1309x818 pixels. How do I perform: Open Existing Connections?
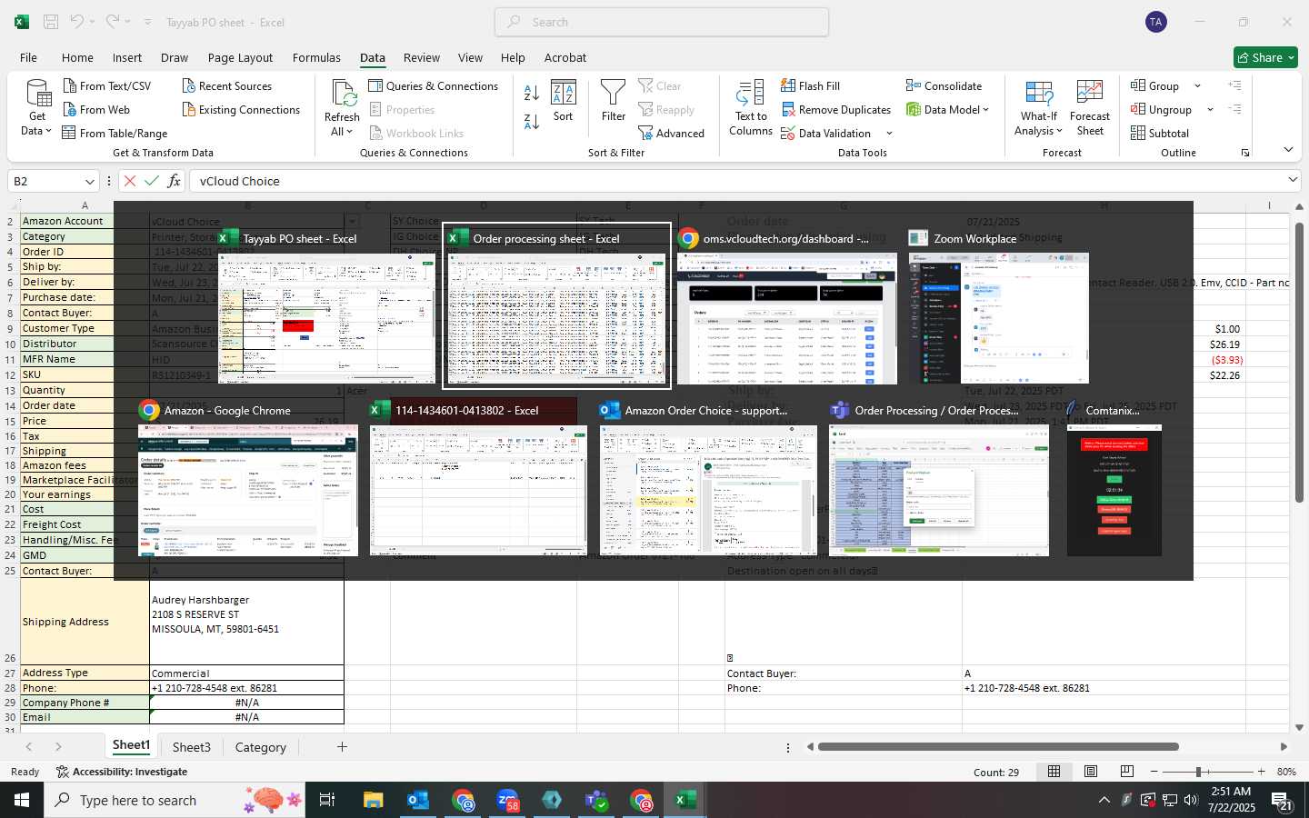click(x=241, y=109)
